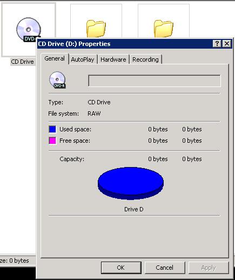Click the blue Used space color swatch
This screenshot has width=235, height=280.
pos(52,129)
